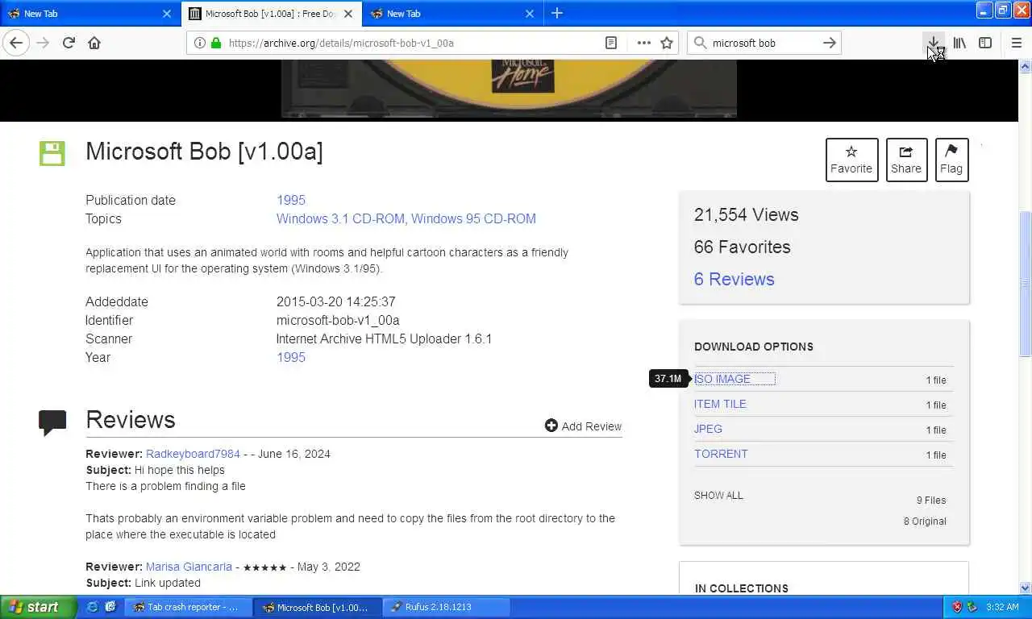Show site information for archive.org
This screenshot has height=619, width=1032.
200,43
